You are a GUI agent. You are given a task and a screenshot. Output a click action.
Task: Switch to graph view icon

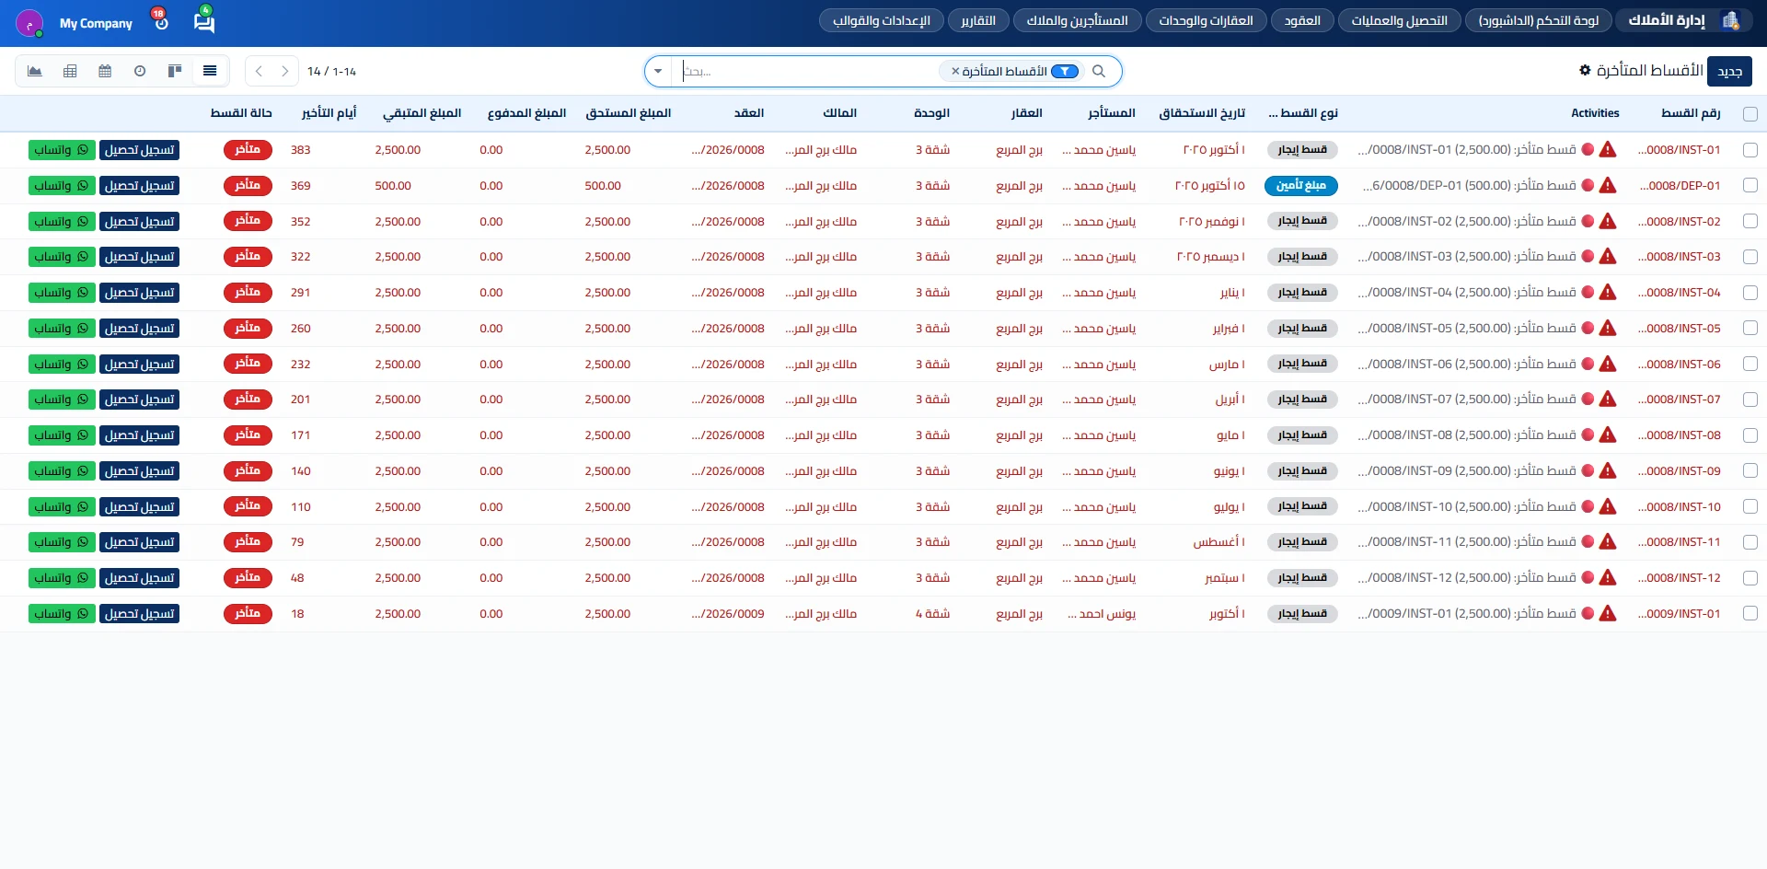coord(35,71)
